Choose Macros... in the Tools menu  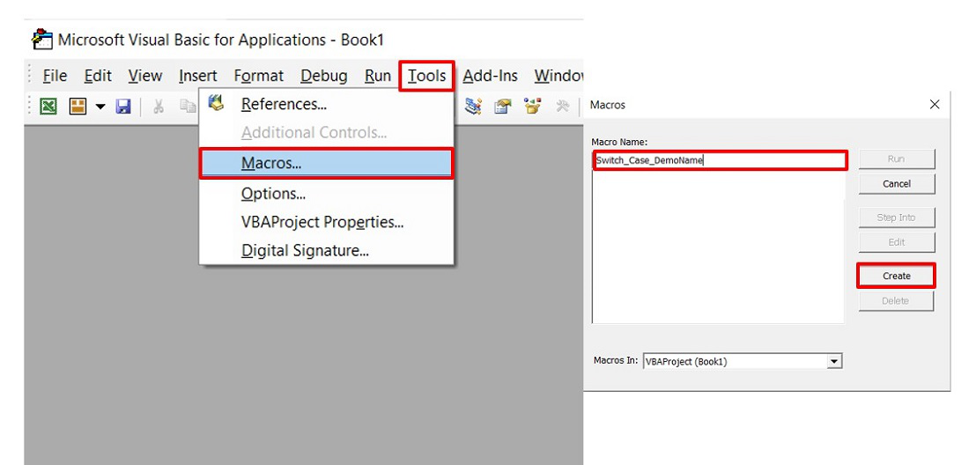pos(326,164)
